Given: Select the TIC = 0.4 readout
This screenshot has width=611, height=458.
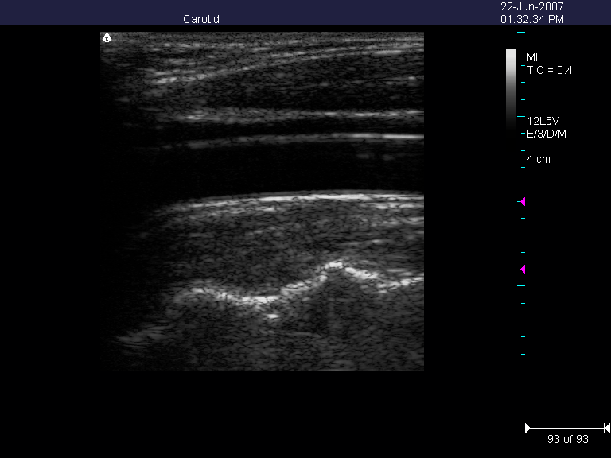Looking at the screenshot, I should coord(550,70).
